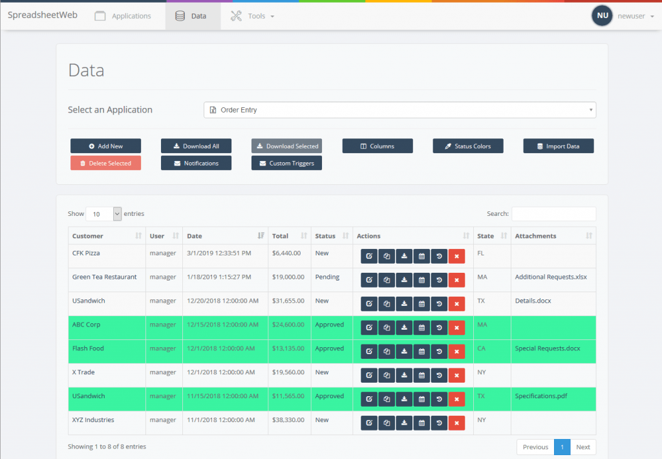Delete the XYZ Industries record with red X
662x459 pixels.
click(456, 423)
